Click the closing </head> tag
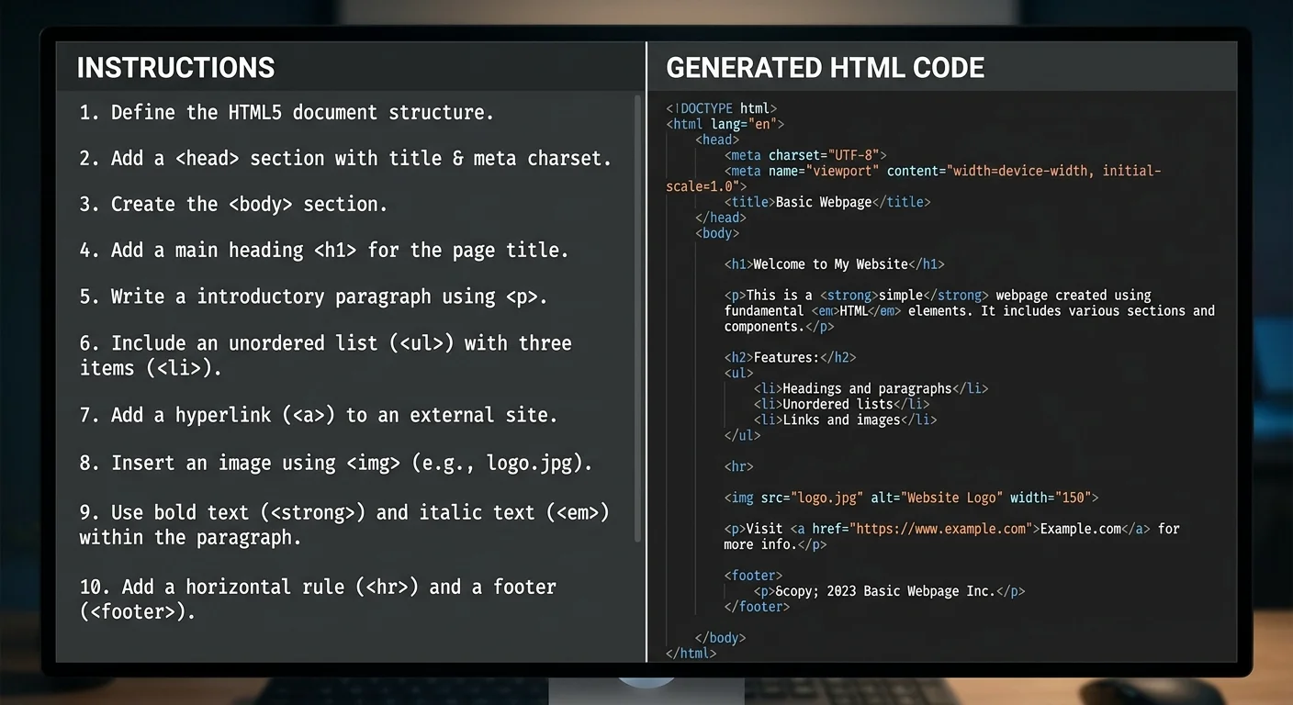This screenshot has width=1293, height=705. pyautogui.click(x=721, y=218)
